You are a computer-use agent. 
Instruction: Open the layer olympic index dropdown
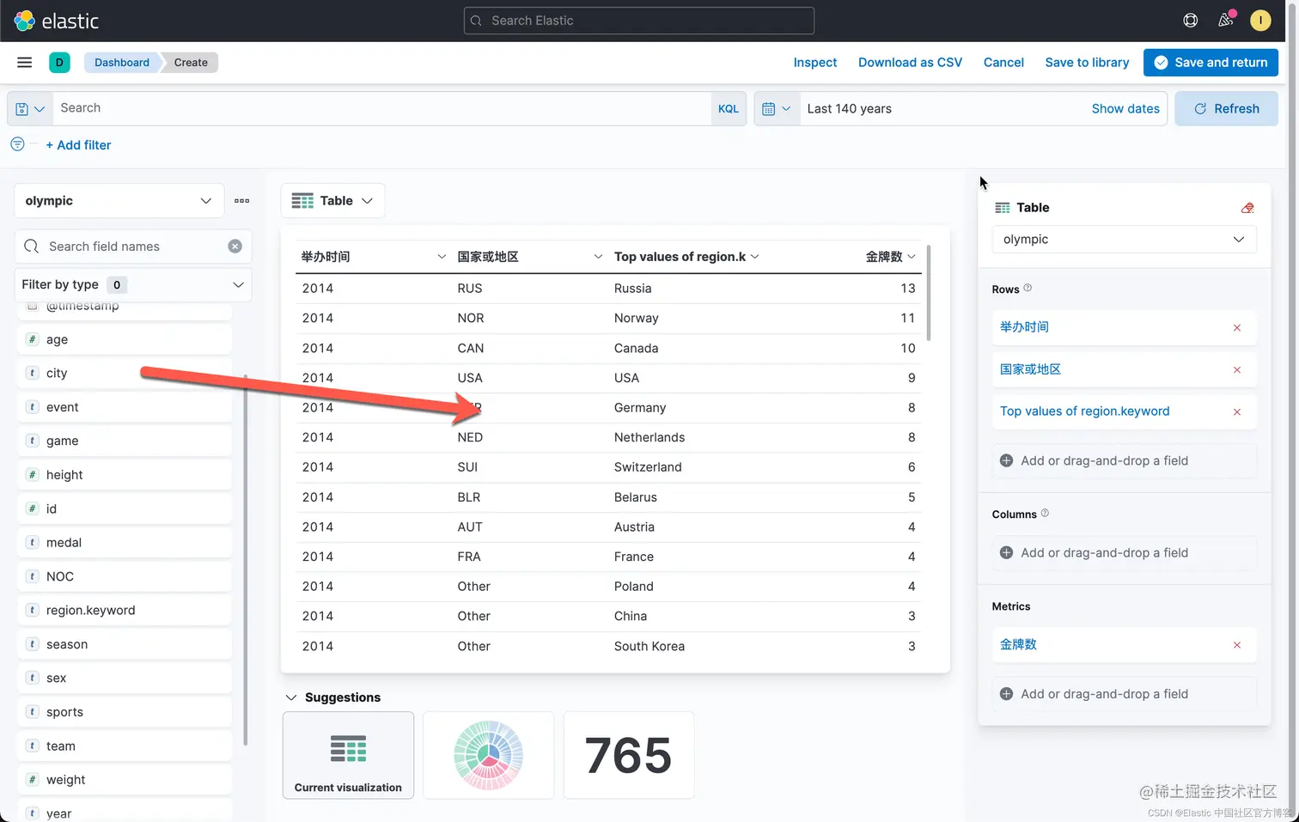tap(1124, 240)
